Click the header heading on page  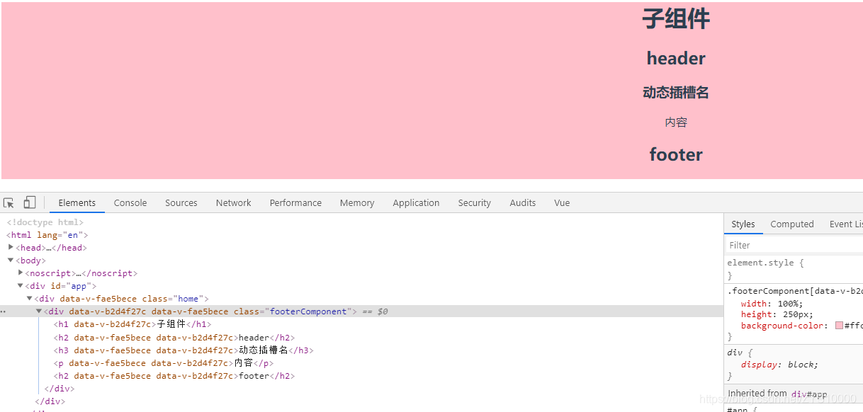676,59
